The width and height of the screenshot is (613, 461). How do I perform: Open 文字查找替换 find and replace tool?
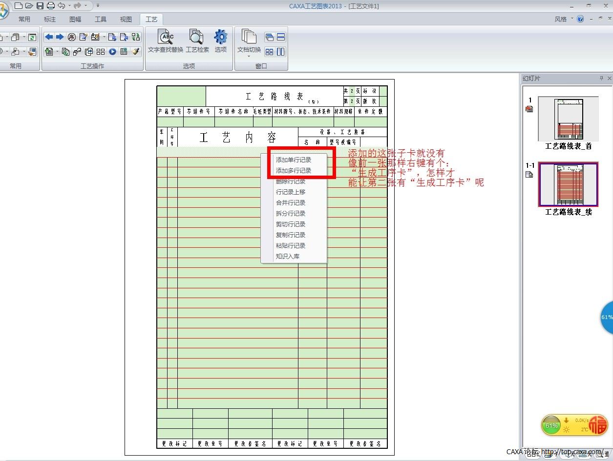point(166,41)
